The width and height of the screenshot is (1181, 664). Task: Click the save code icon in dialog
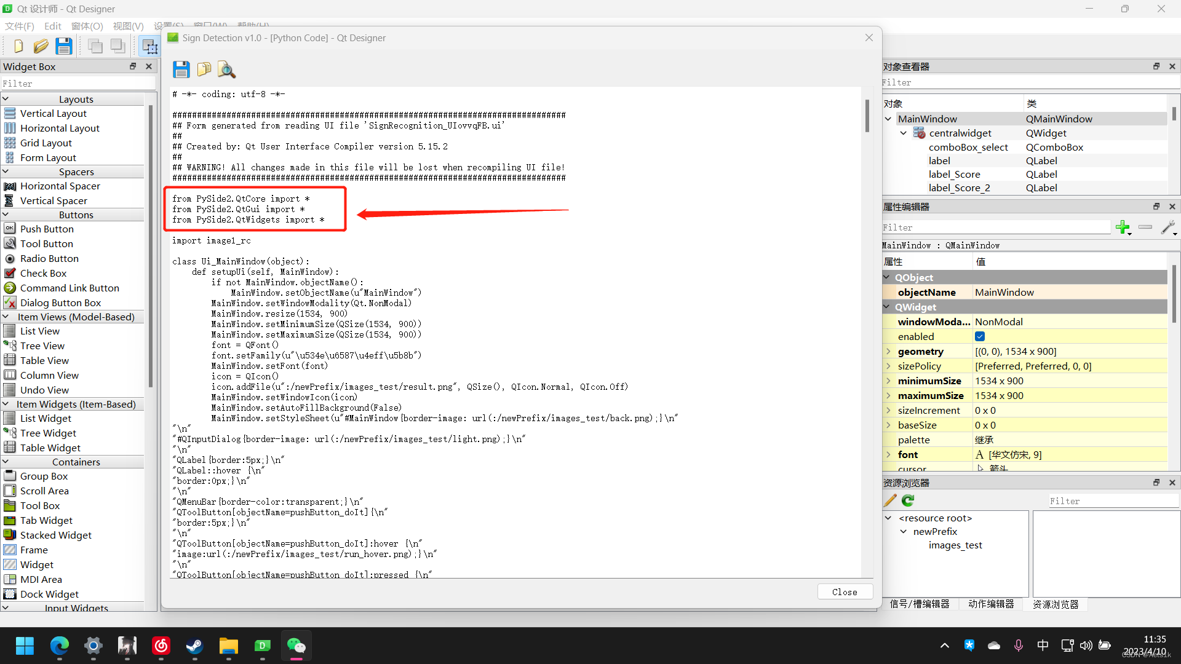(181, 69)
